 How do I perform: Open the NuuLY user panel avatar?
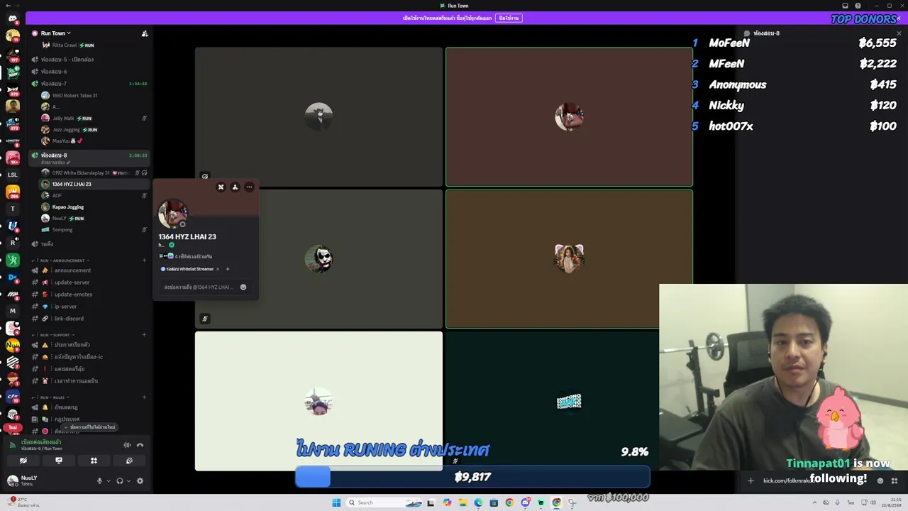12,480
